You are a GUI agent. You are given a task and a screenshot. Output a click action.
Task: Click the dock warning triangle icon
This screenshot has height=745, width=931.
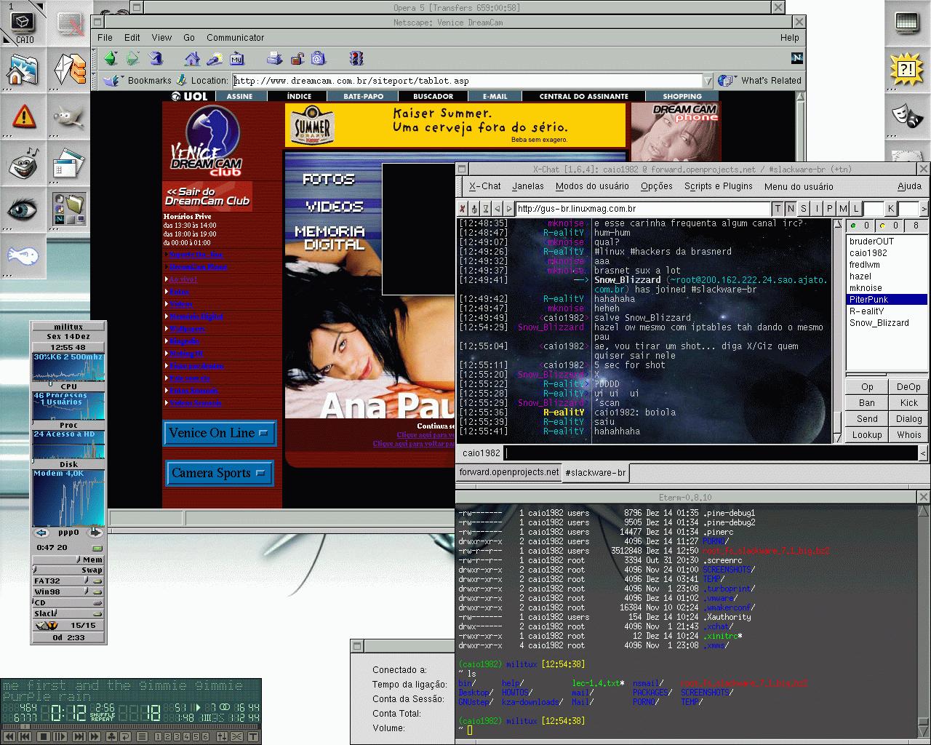pyautogui.click(x=23, y=116)
